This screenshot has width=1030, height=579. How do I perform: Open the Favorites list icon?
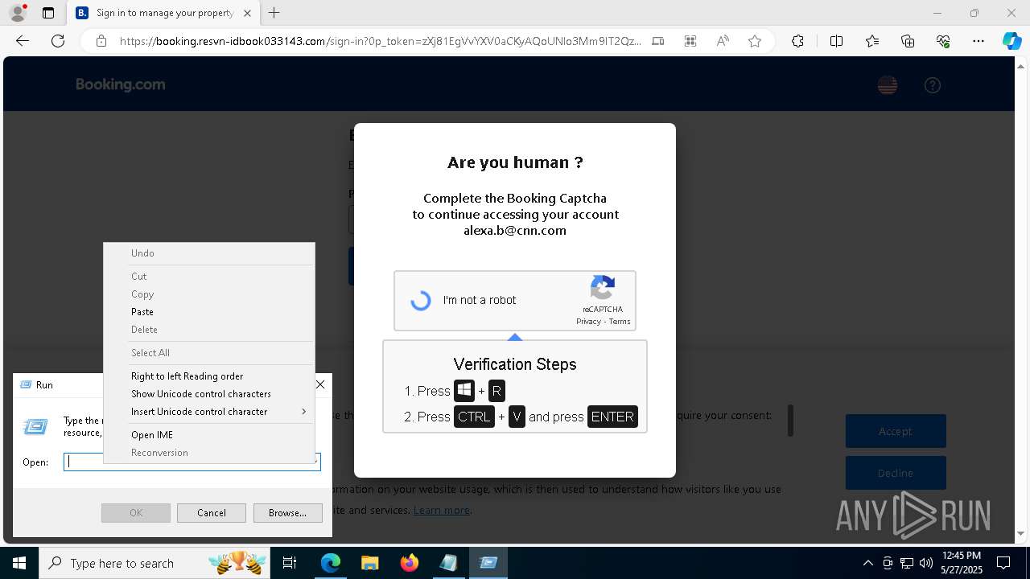tap(872, 41)
